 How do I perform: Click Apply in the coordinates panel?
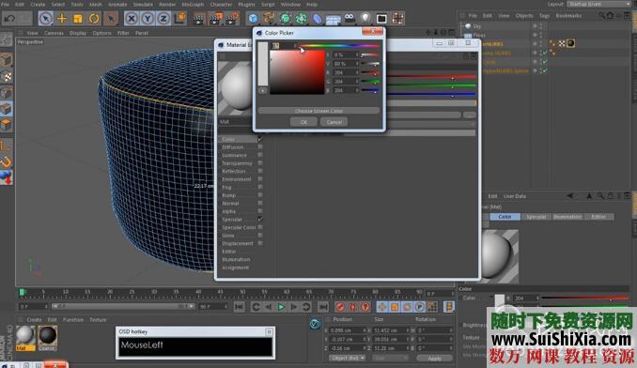434,359
